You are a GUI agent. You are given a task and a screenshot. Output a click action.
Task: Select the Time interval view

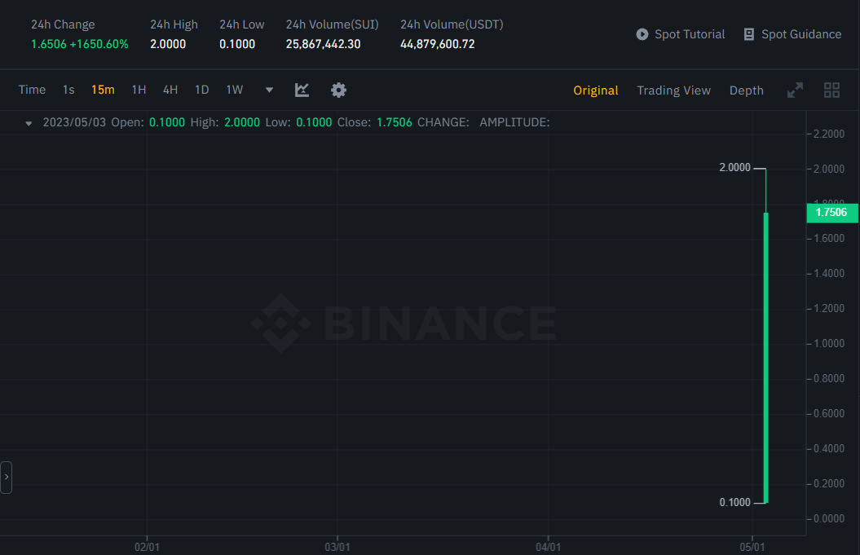[x=32, y=90]
